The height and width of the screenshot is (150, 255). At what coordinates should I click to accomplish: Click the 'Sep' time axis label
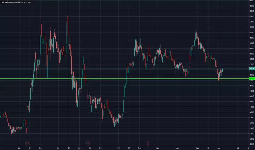point(40,148)
